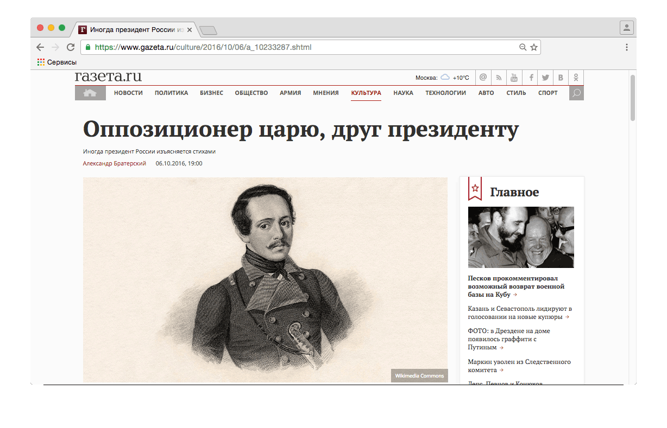The width and height of the screenshot is (667, 428).
Task: Click the home icon in navigation bar
Action: point(90,93)
